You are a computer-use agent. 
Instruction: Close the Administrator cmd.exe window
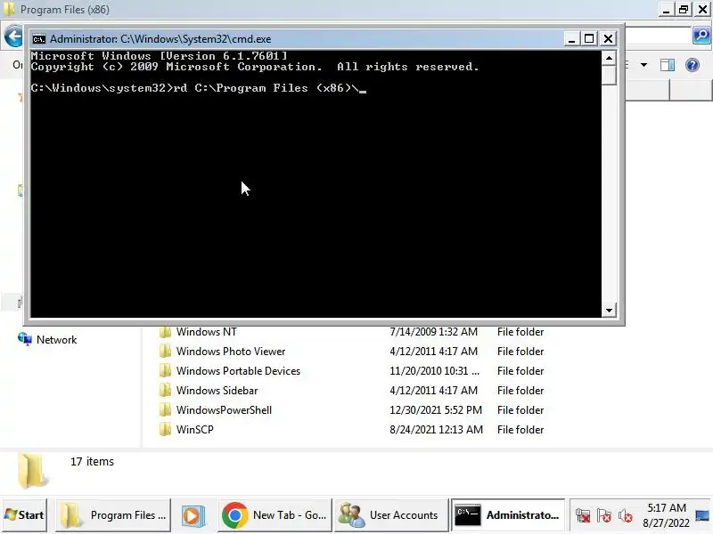pos(608,39)
